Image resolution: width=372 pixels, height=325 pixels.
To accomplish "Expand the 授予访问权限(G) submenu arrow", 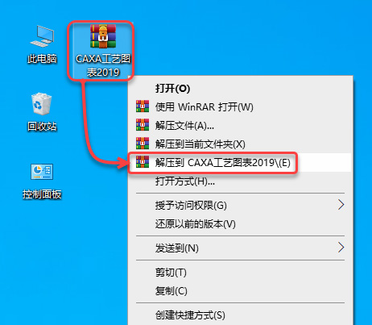I will pos(341,205).
